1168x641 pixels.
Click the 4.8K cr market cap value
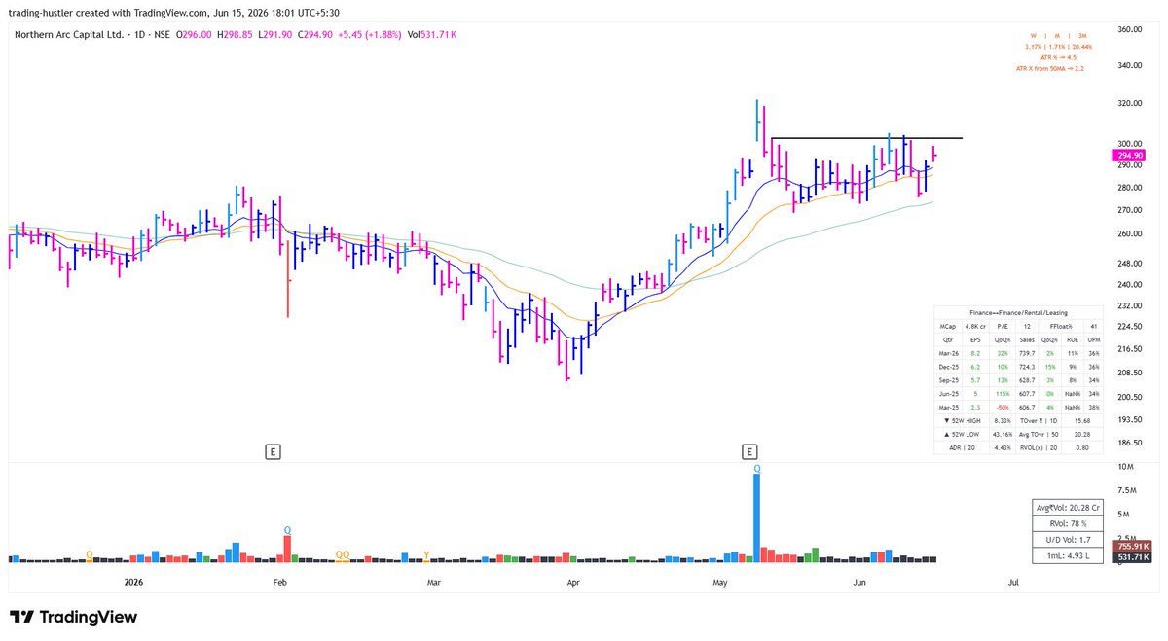pyautogui.click(x=975, y=326)
